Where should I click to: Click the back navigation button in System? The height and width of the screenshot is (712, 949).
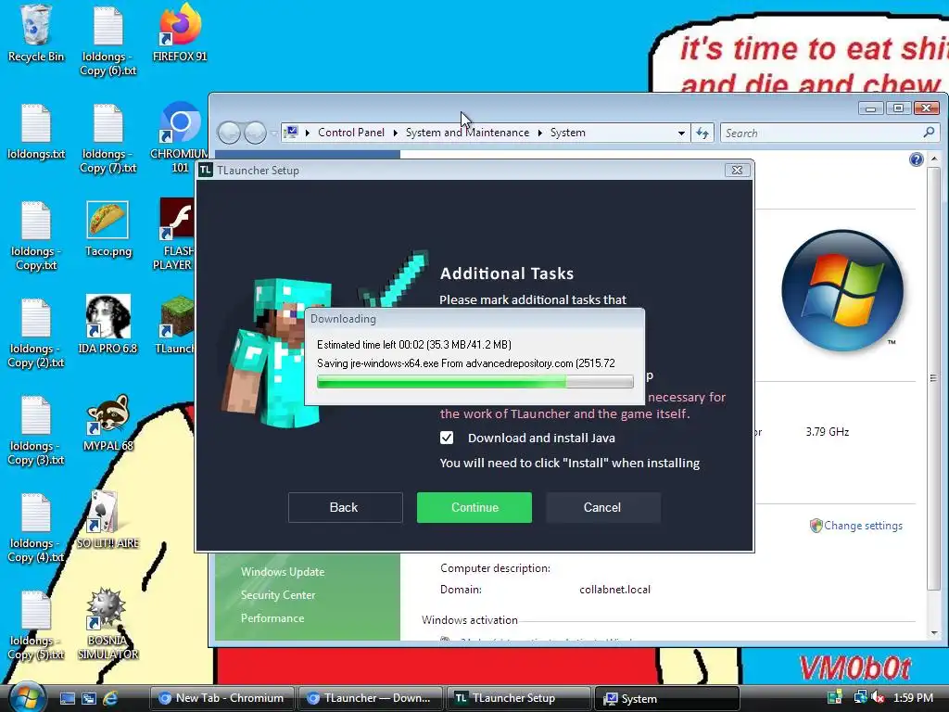[230, 133]
